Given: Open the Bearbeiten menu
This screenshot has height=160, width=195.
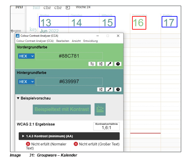Looking at the screenshot, I should coord(63,41).
